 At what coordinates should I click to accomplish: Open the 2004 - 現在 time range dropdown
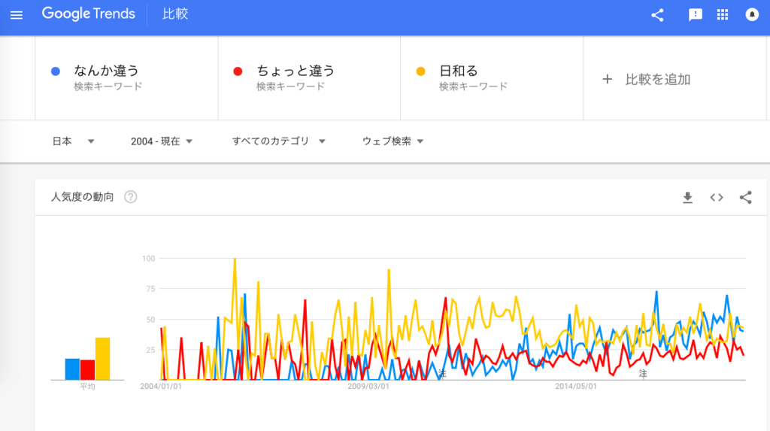click(x=162, y=141)
